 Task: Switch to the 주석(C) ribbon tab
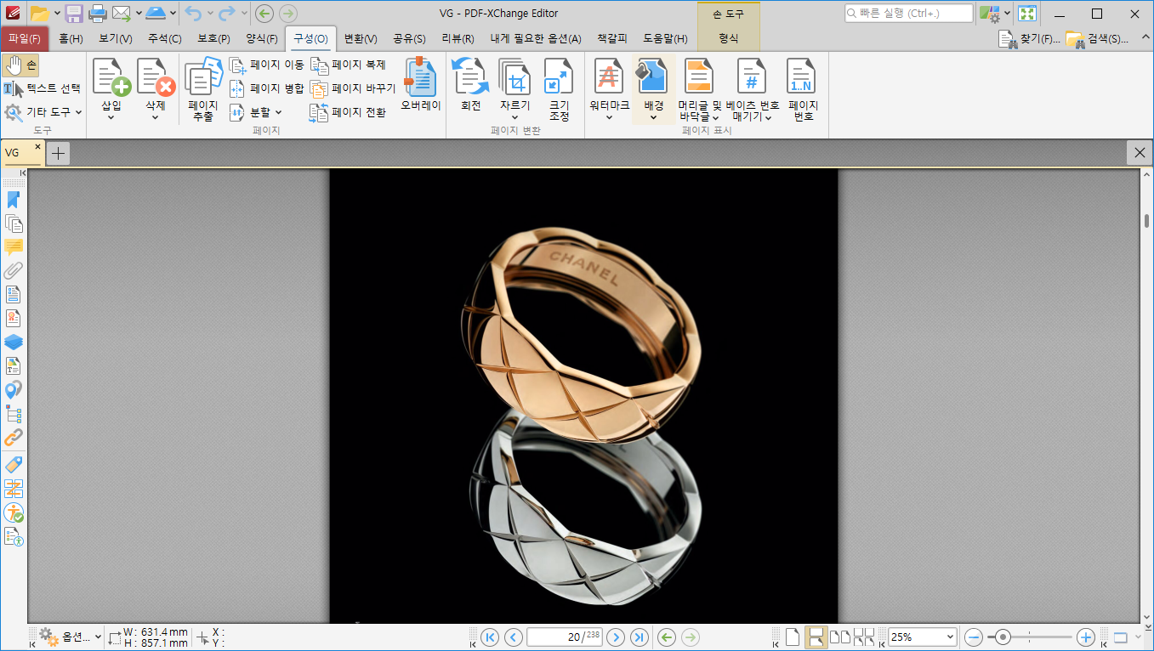point(164,38)
